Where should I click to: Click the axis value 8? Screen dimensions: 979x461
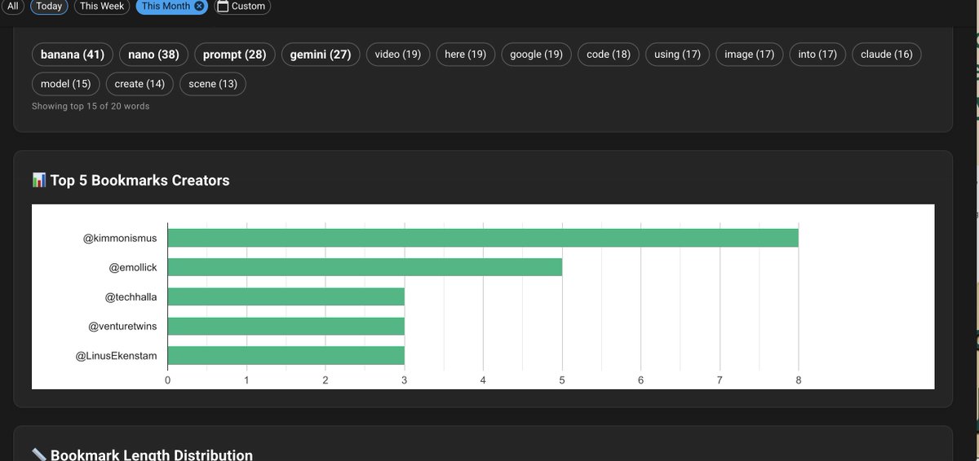pos(799,380)
